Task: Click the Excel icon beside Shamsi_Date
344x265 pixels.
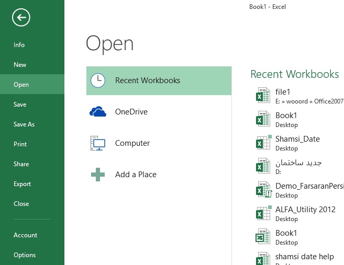Action: [263, 142]
